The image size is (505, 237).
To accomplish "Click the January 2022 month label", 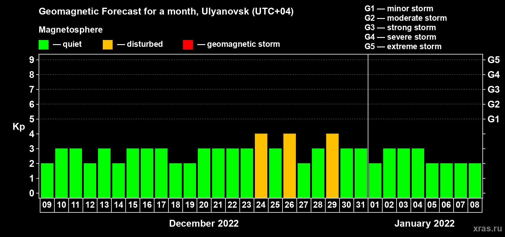I will [424, 223].
